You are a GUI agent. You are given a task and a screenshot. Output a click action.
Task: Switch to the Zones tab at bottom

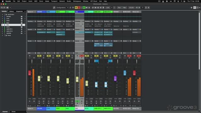pyautogui.click(x=14, y=112)
